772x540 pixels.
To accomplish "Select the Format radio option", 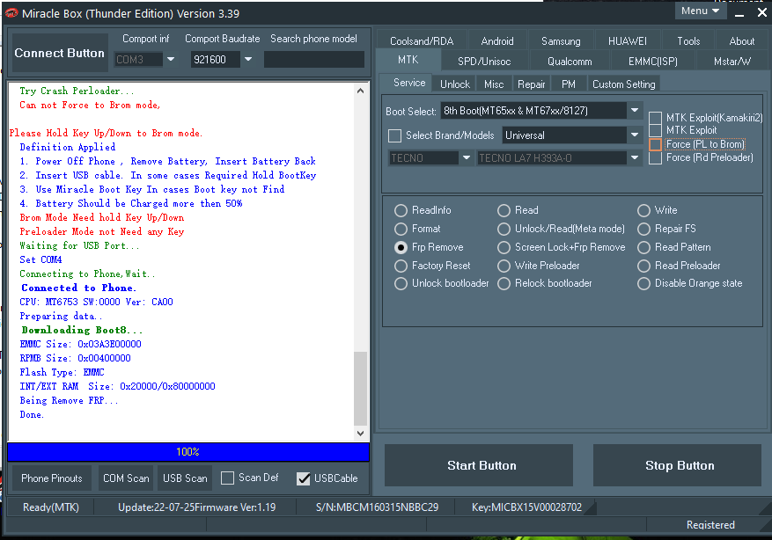I will 401,230.
